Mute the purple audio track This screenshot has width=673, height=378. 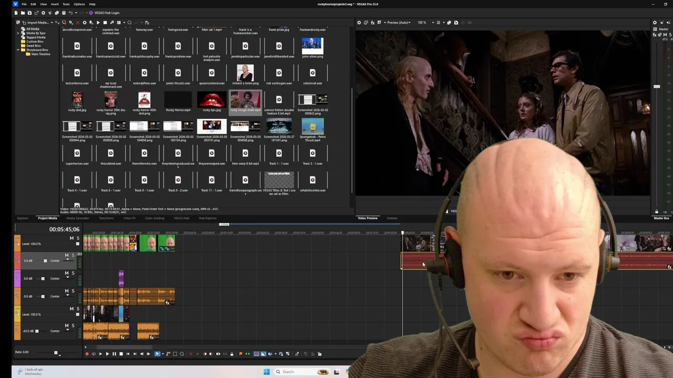pos(67,273)
